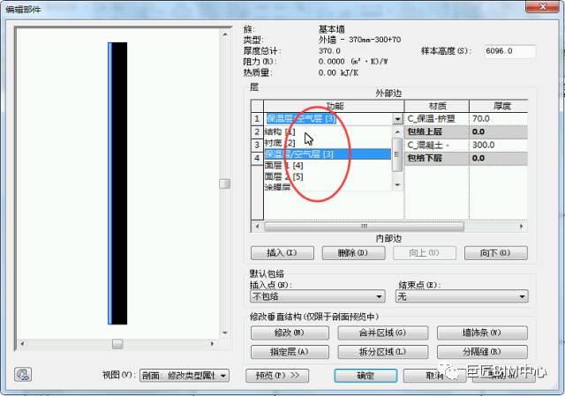This screenshot has height=396, width=565.
Task: Select row header number 1
Action: (x=257, y=119)
